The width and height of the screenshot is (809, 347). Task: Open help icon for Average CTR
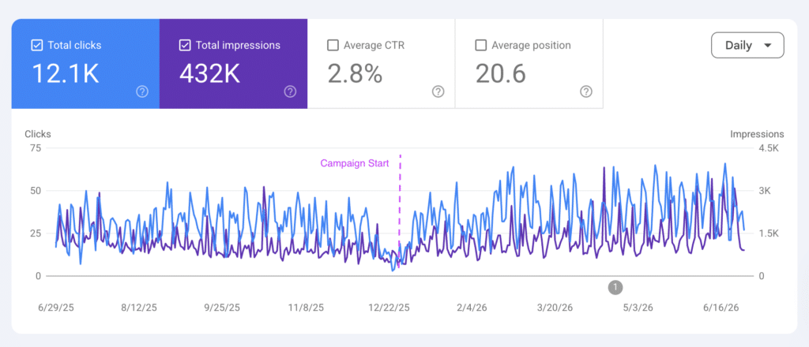pyautogui.click(x=438, y=91)
